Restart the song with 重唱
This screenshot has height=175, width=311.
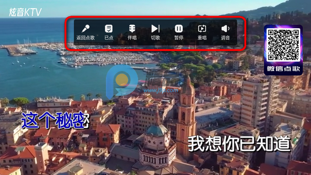coord(202,32)
